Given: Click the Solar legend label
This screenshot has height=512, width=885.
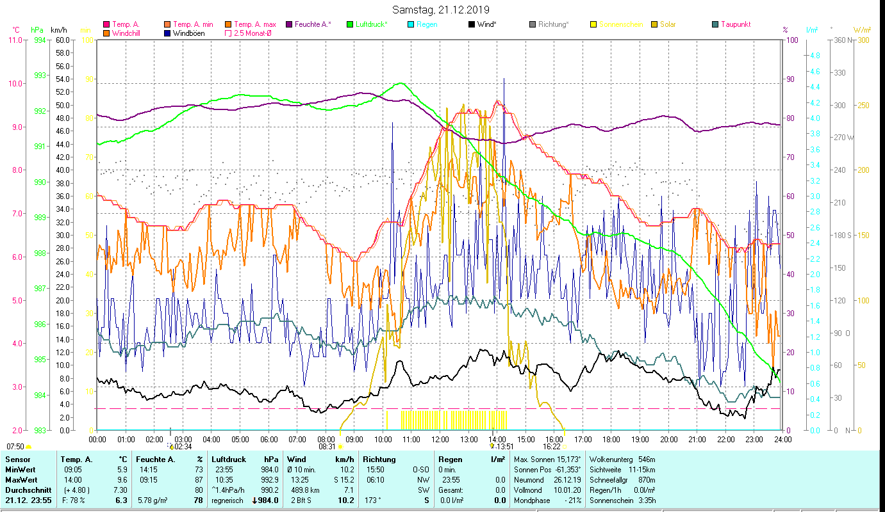Looking at the screenshot, I should point(668,25).
